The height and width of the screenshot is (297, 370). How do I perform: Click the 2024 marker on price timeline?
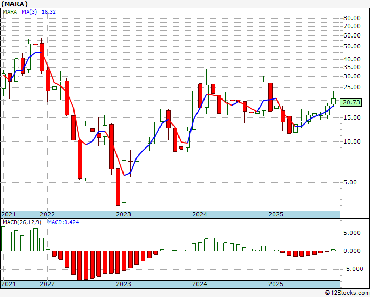pyautogui.click(x=200, y=214)
